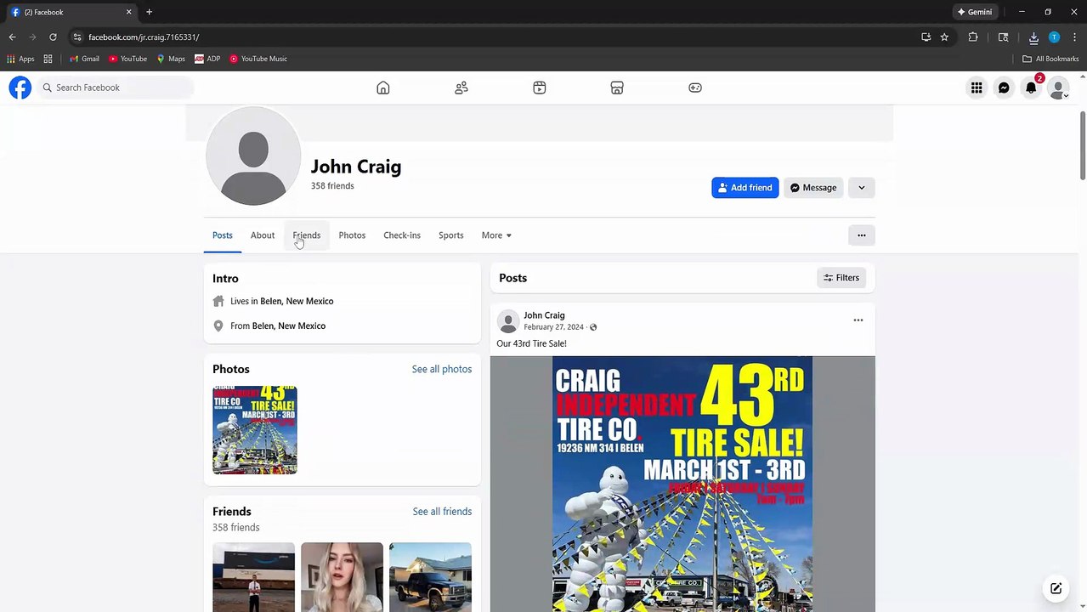
Task: Open tab groups grid icon in bookmarks bar
Action: click(48, 59)
